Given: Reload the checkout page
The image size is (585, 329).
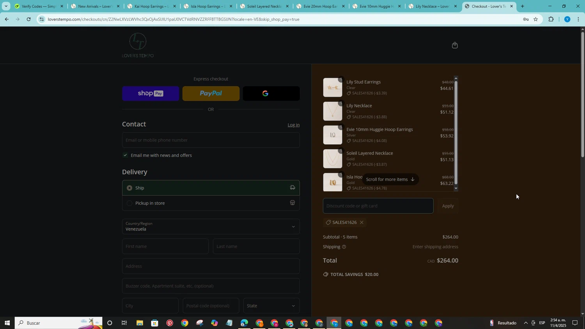Looking at the screenshot, I should pos(28,19).
